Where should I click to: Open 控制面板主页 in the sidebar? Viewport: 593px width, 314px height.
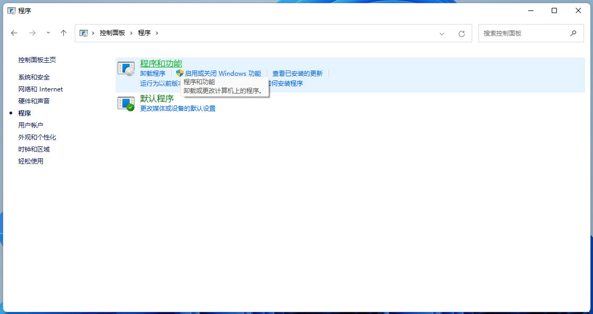(x=37, y=60)
